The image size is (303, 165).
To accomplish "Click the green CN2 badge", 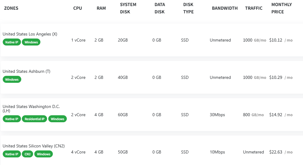I will coord(28,154).
